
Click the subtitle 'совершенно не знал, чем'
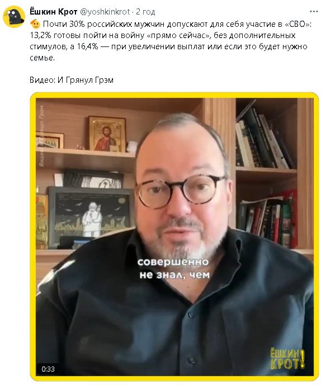[x=174, y=269]
